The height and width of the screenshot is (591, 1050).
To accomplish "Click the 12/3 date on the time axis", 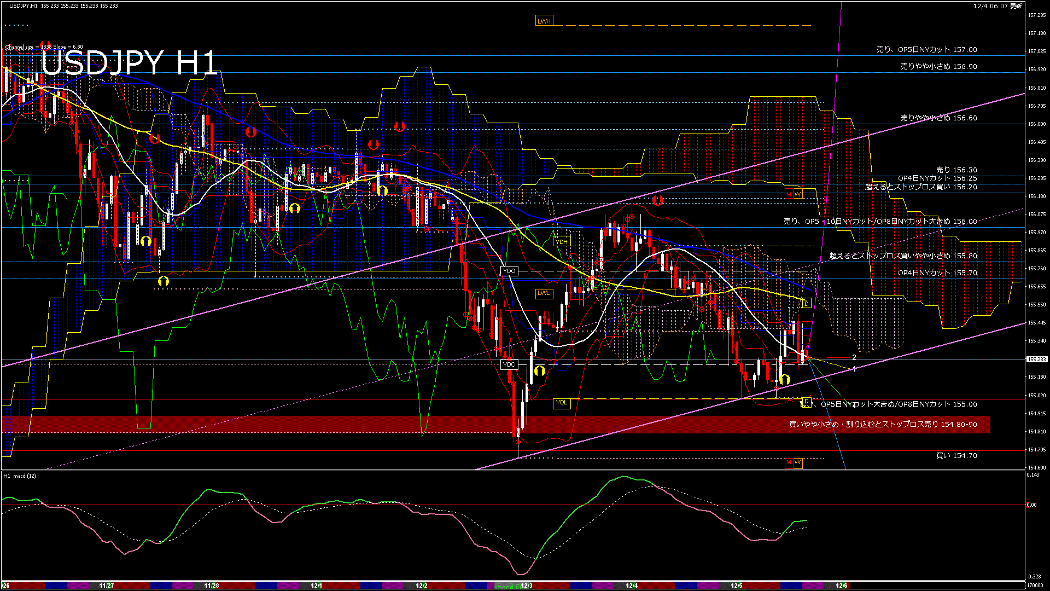I will pos(526,586).
